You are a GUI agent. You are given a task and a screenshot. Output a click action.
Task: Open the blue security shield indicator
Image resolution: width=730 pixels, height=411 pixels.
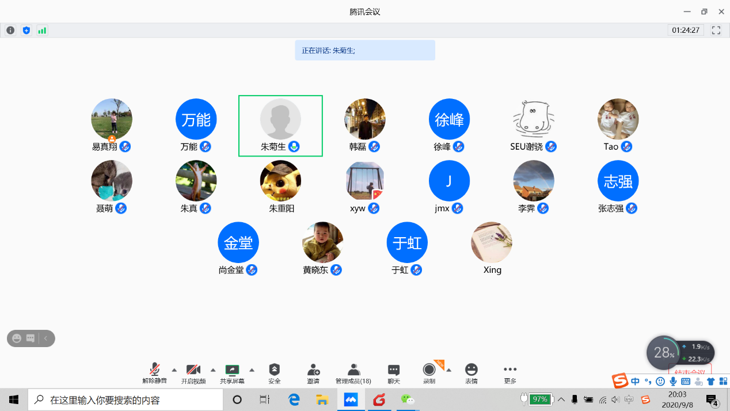point(26,31)
